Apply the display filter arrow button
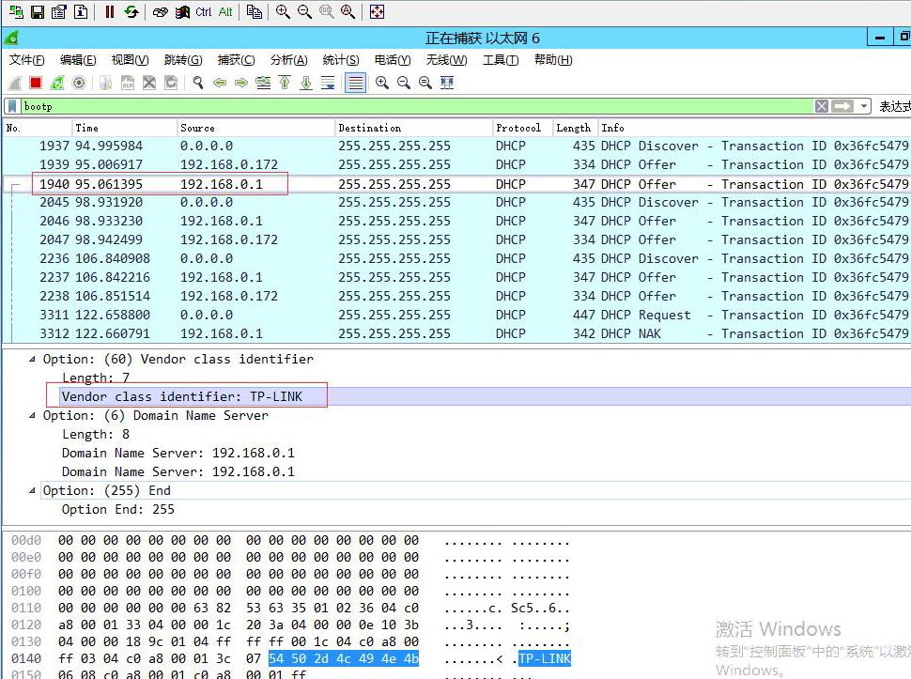 [842, 106]
